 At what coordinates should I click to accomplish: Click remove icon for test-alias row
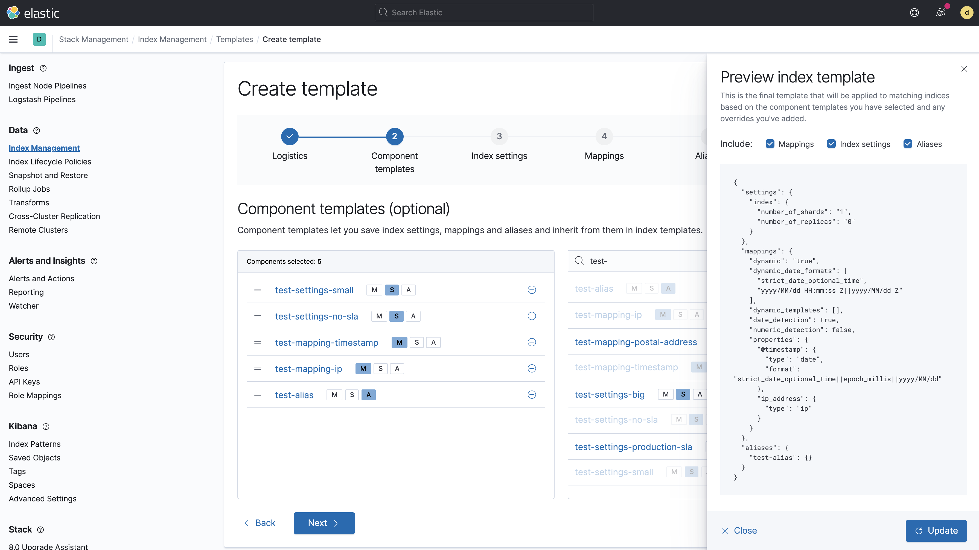tap(532, 395)
